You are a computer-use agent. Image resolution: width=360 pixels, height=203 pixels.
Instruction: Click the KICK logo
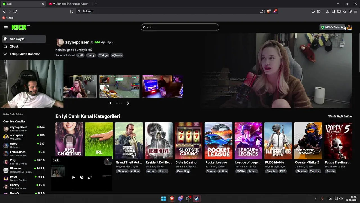point(21,27)
